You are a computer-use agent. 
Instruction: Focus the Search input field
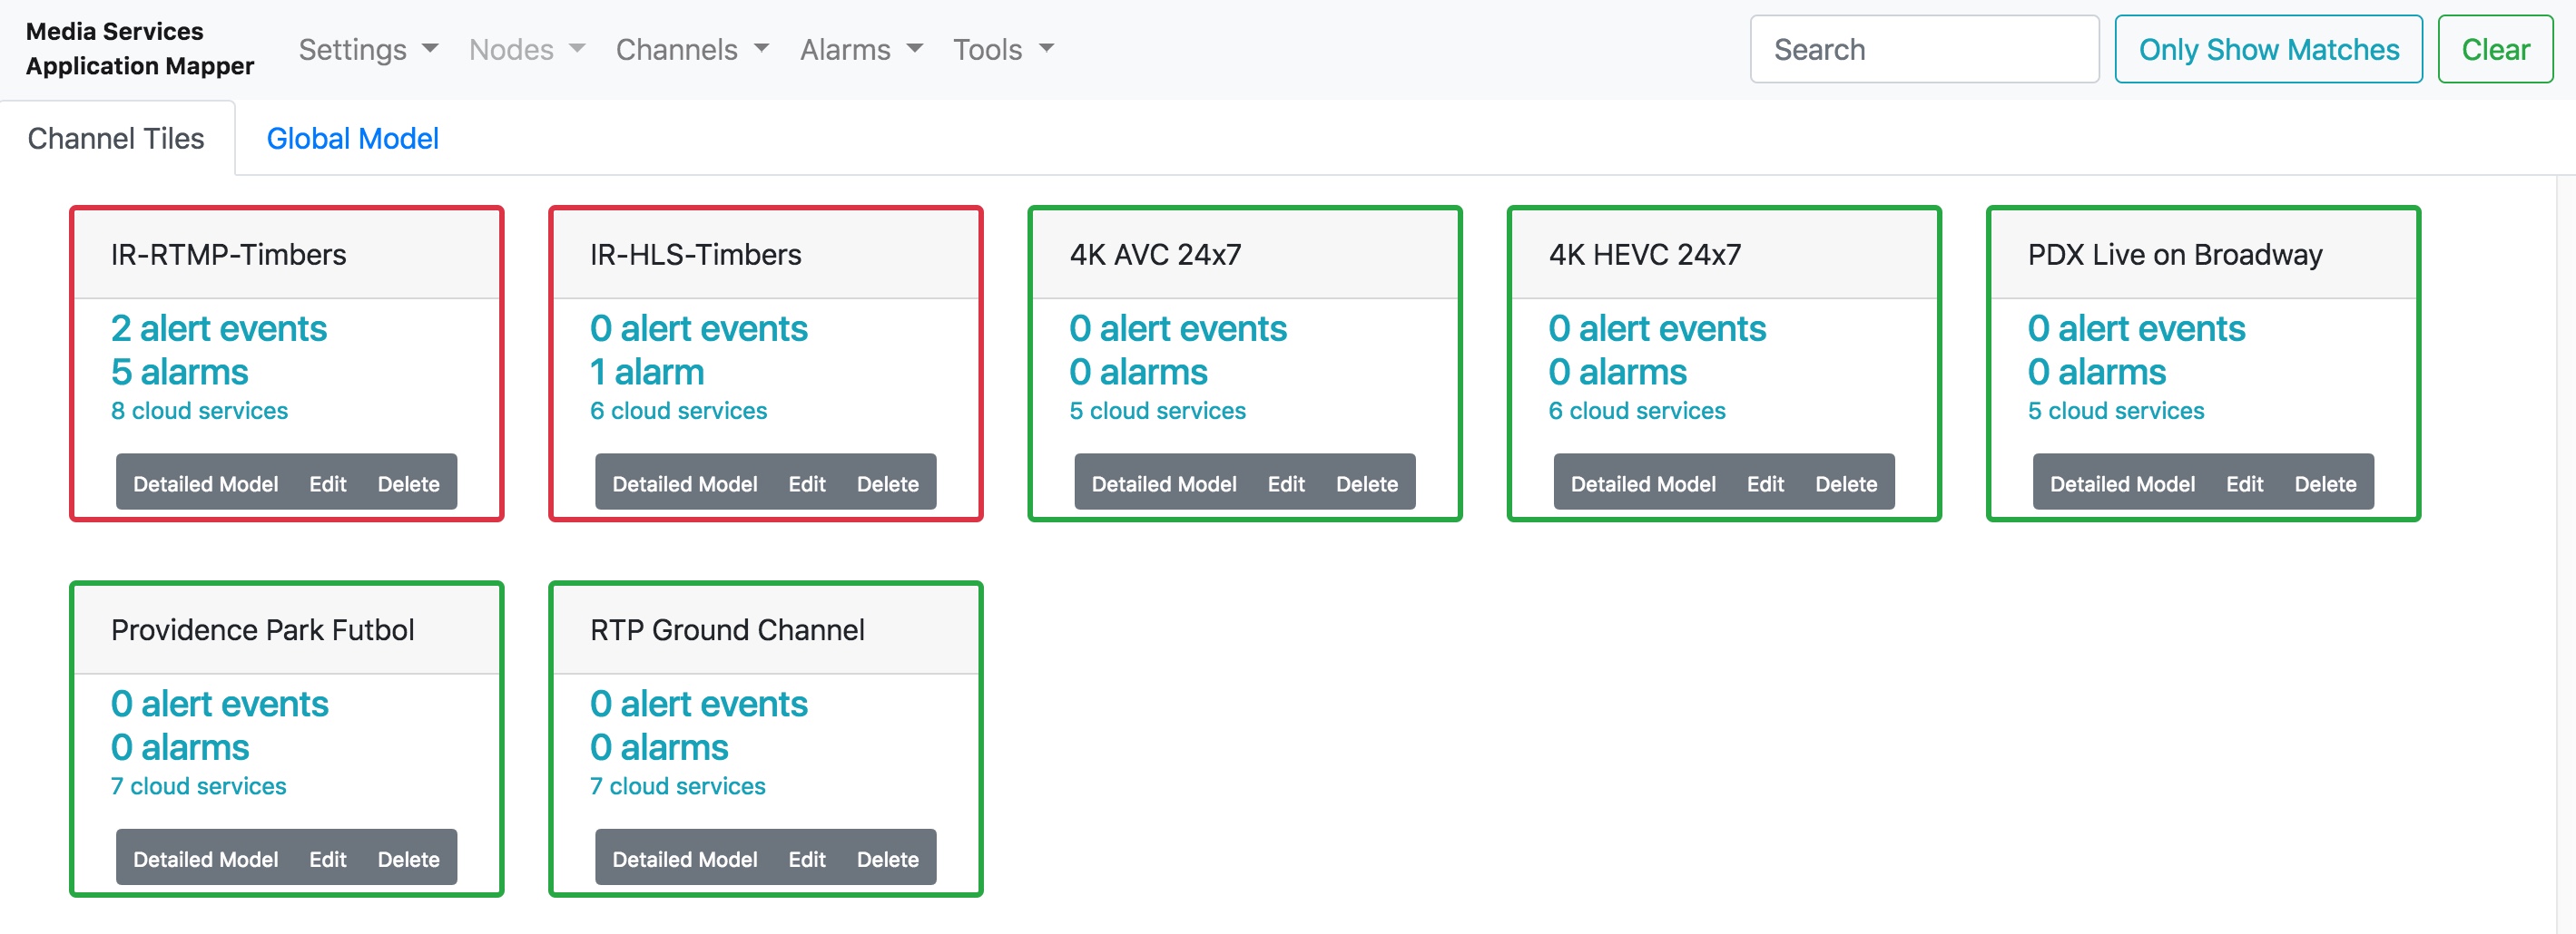click(1923, 49)
